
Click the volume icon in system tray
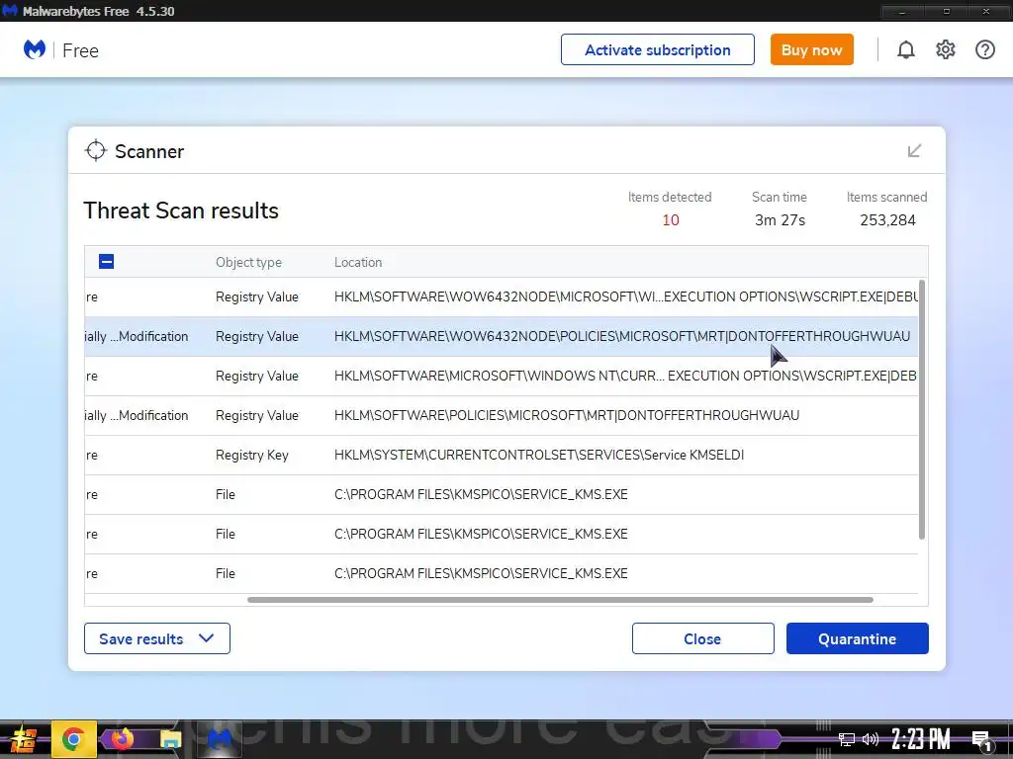(x=871, y=739)
